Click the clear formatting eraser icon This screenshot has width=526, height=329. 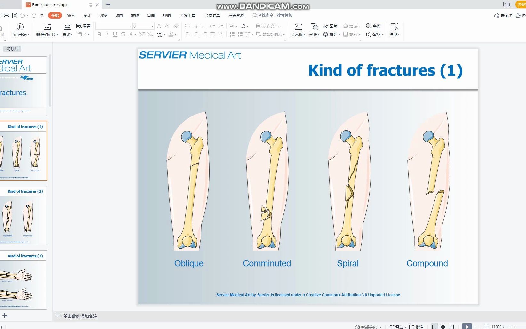(176, 26)
